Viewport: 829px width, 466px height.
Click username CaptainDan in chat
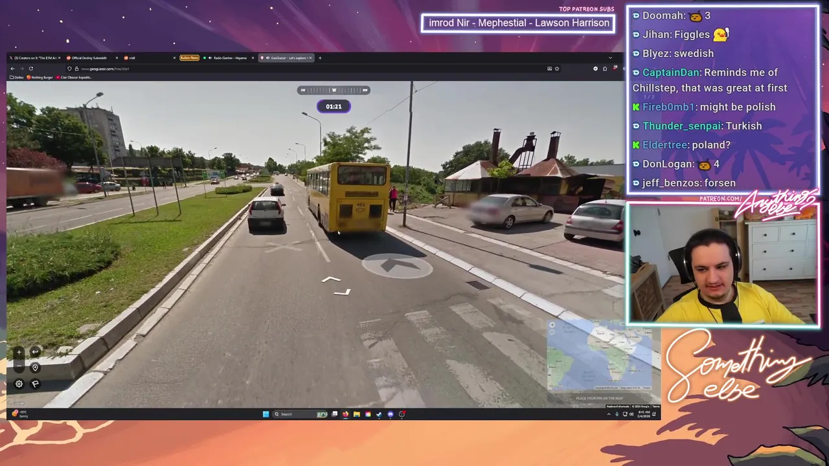tap(670, 72)
